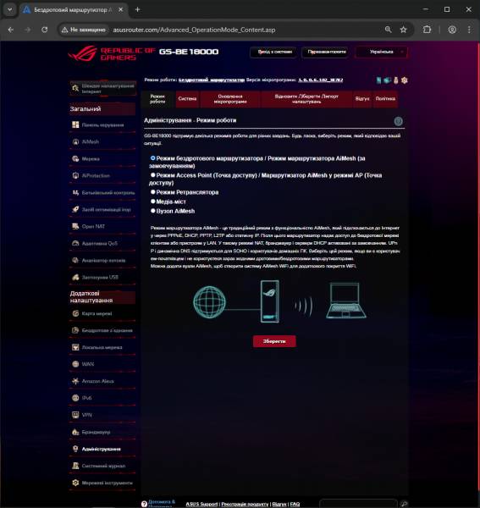Open the Мережа sidebar item
Screen dimensions: 480x508
[x=102, y=159]
